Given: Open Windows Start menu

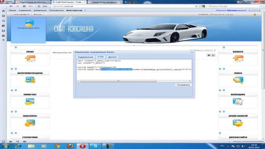Looking at the screenshot, I should coord(5,146).
